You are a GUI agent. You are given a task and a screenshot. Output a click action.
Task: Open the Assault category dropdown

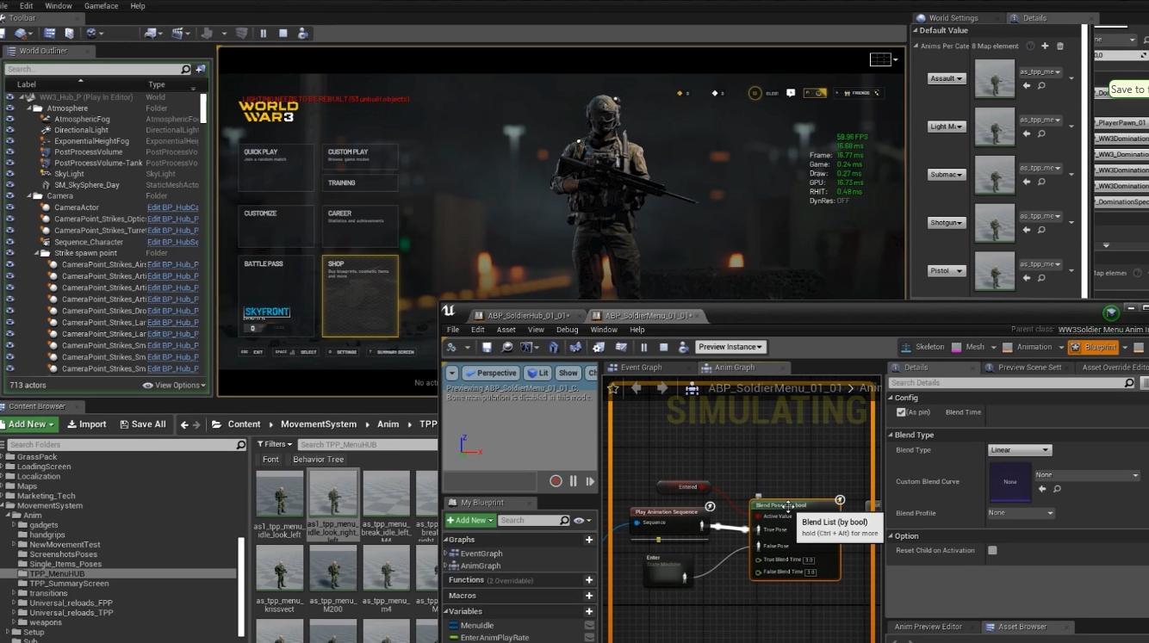[947, 78]
